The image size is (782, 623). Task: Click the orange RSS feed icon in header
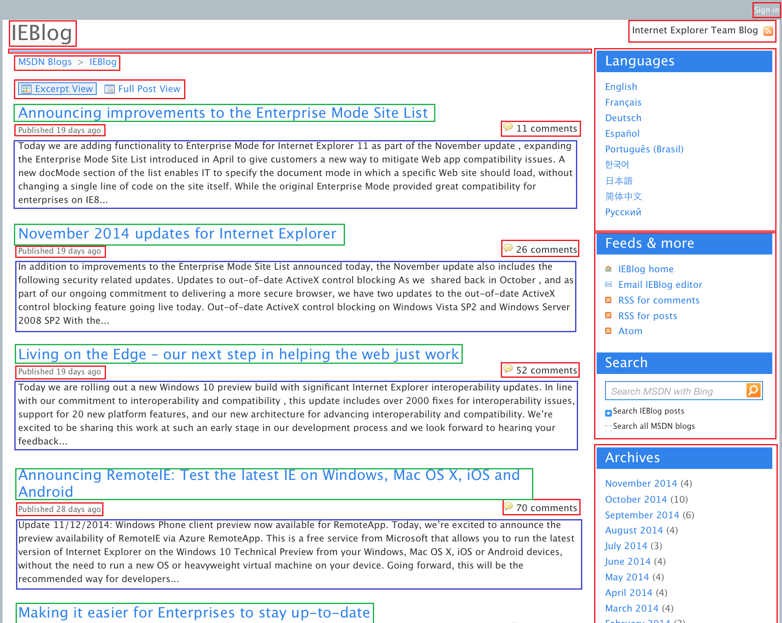point(768,31)
